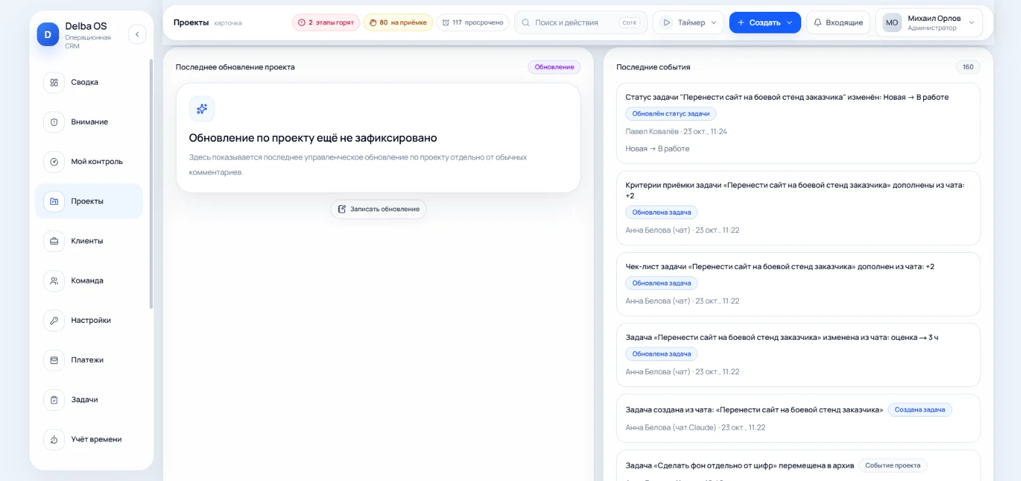
Task: Click the Проекты folder icon
Action: [x=54, y=201]
